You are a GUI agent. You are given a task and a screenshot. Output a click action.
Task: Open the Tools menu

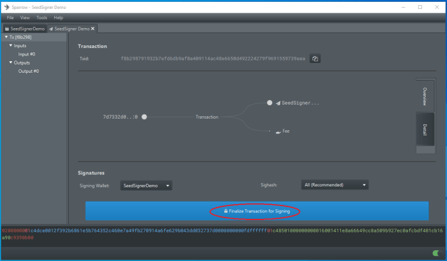(x=42, y=17)
